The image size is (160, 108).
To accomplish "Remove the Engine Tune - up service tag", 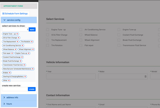I will coord(17,34).
